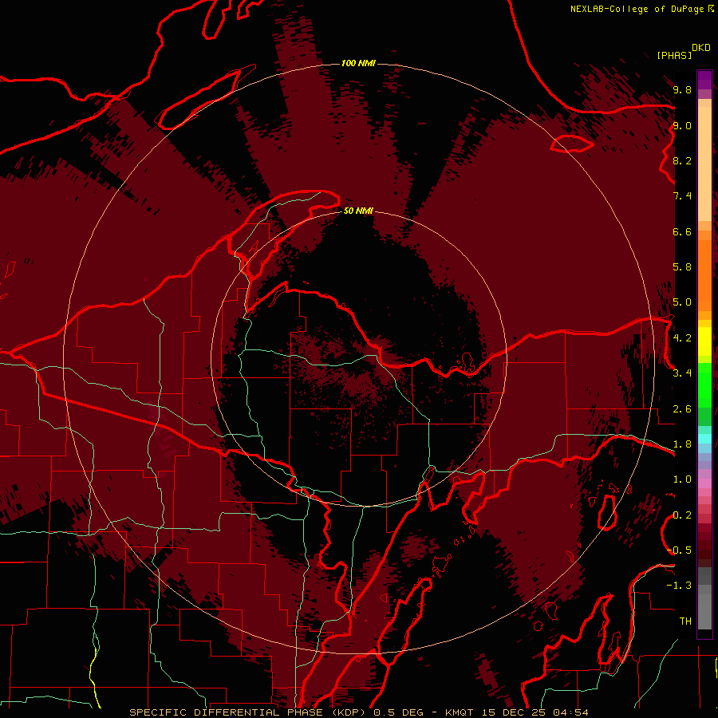The height and width of the screenshot is (718, 718).
Task: Click the -1.3 scale value
Action: (680, 586)
